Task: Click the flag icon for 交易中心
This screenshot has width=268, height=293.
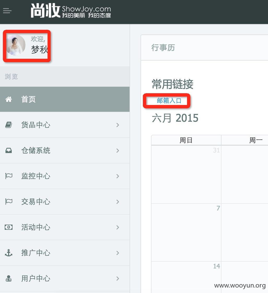Action: pyautogui.click(x=9, y=202)
